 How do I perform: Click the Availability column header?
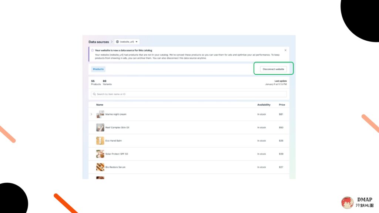tap(264, 105)
